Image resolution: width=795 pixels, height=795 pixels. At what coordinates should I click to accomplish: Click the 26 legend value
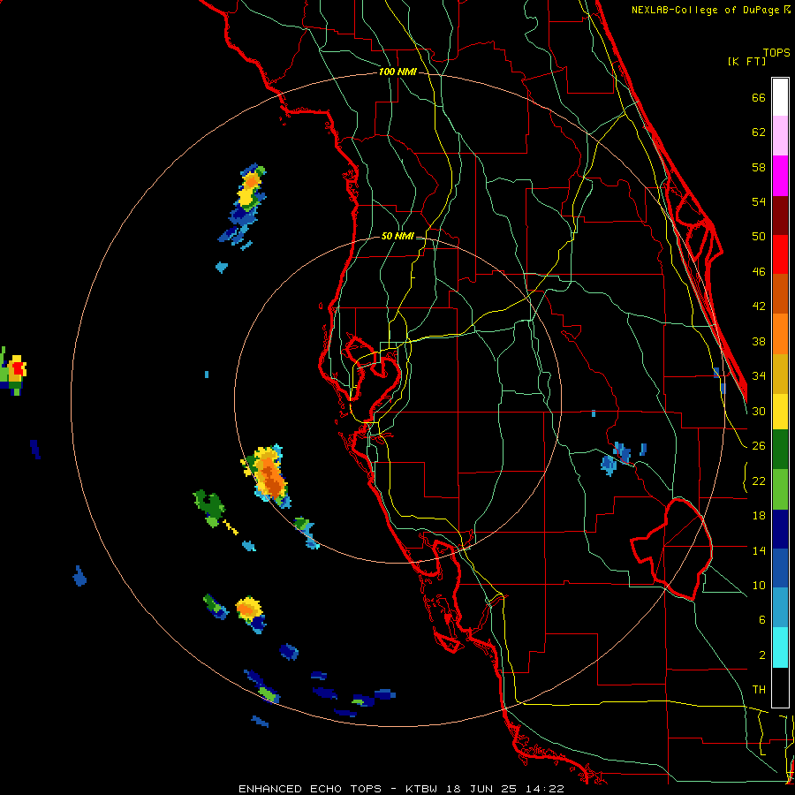(759, 446)
